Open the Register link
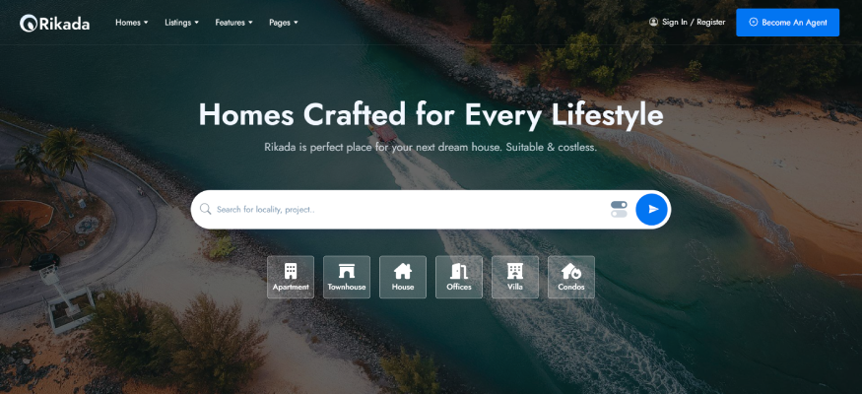The image size is (862, 394). pos(711,22)
